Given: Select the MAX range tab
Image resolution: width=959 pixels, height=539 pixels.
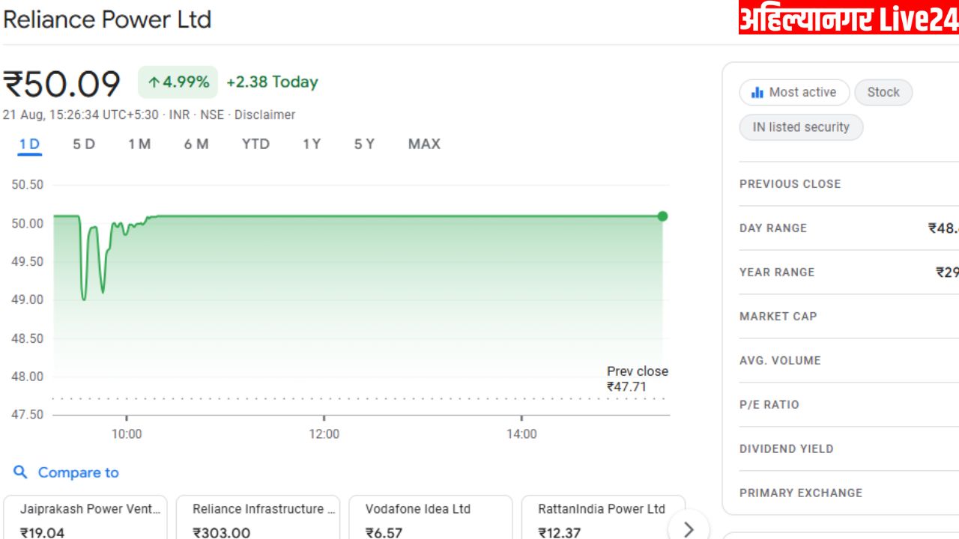Looking at the screenshot, I should [x=424, y=144].
